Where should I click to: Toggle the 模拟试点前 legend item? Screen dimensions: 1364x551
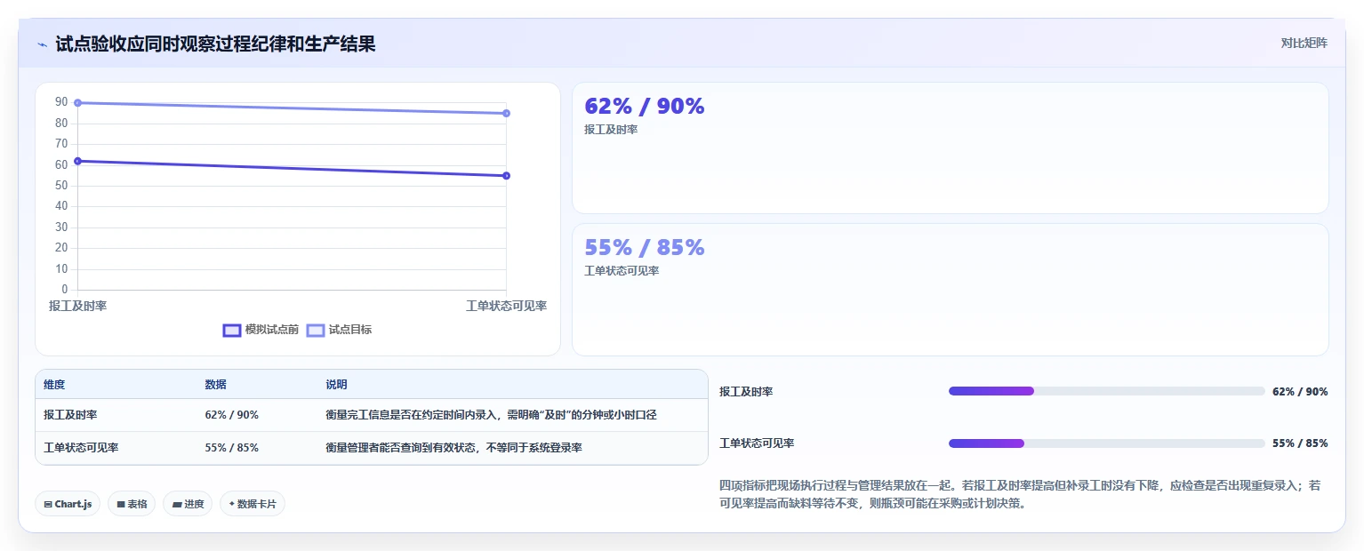[x=261, y=330]
